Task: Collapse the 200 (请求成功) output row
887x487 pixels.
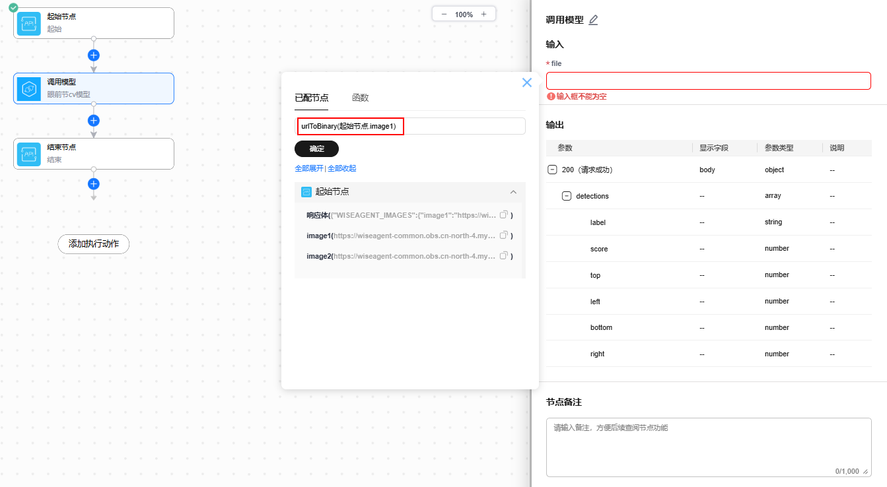Action: [552, 170]
